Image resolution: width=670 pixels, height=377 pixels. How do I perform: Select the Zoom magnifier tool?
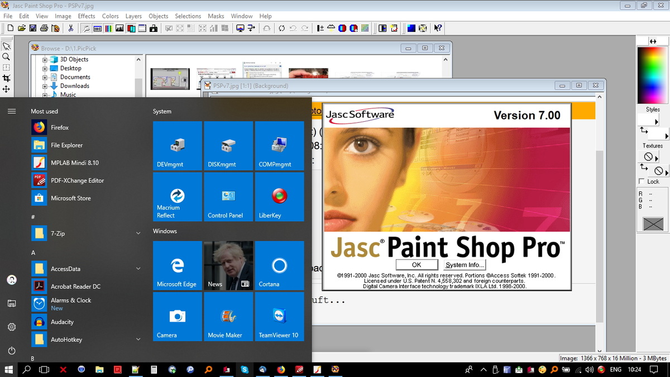pyautogui.click(x=6, y=57)
